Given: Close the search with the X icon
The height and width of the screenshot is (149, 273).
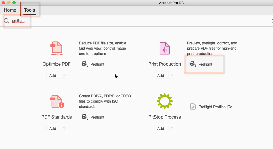Looking at the screenshot, I should 272,21.
